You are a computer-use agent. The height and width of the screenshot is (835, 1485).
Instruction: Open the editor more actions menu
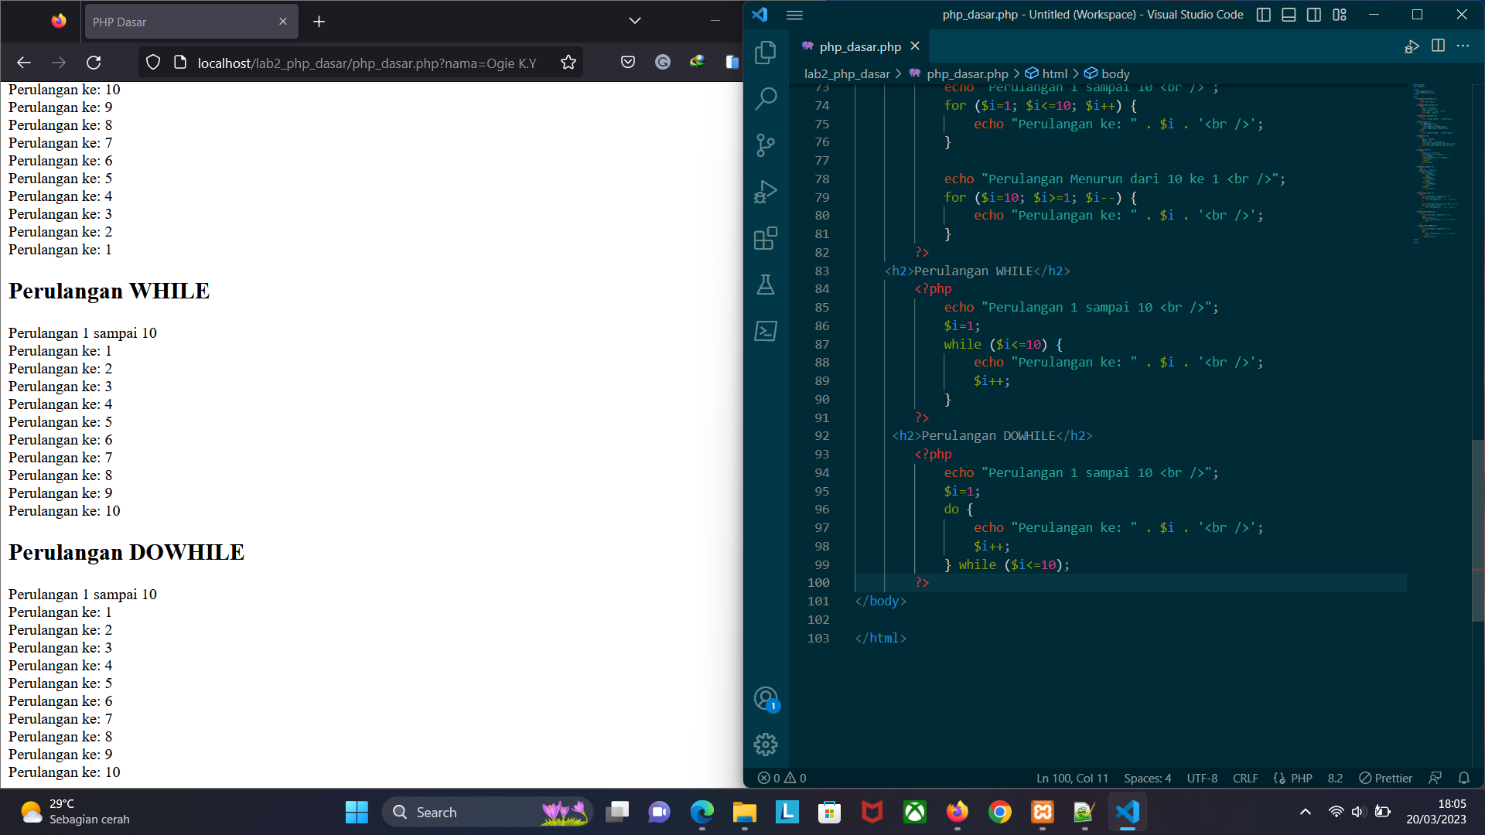point(1463,46)
